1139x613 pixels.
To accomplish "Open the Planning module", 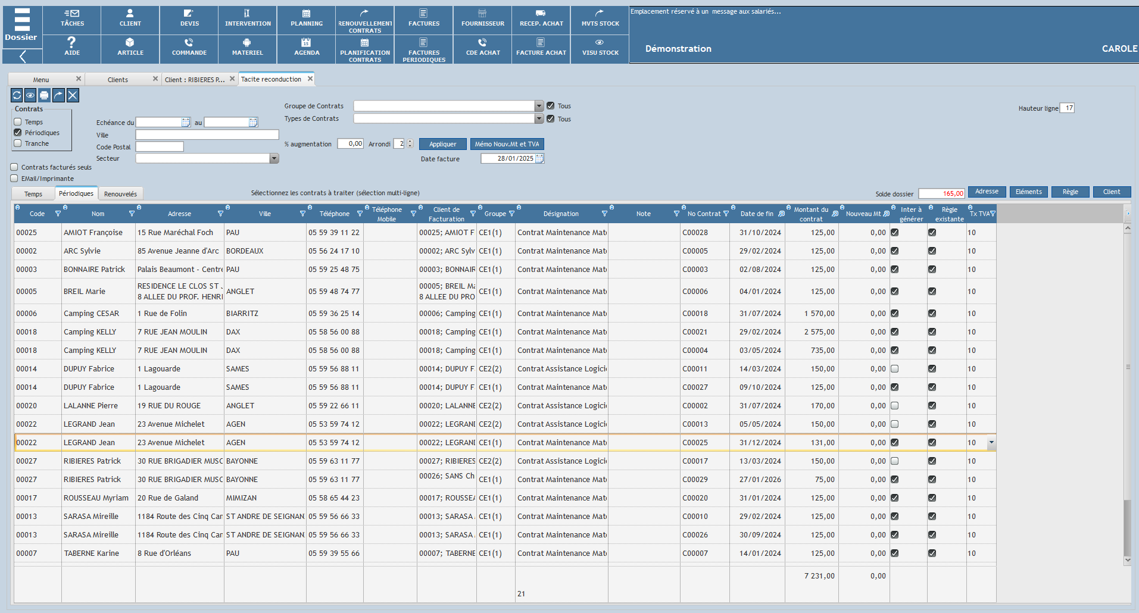I will point(307,20).
